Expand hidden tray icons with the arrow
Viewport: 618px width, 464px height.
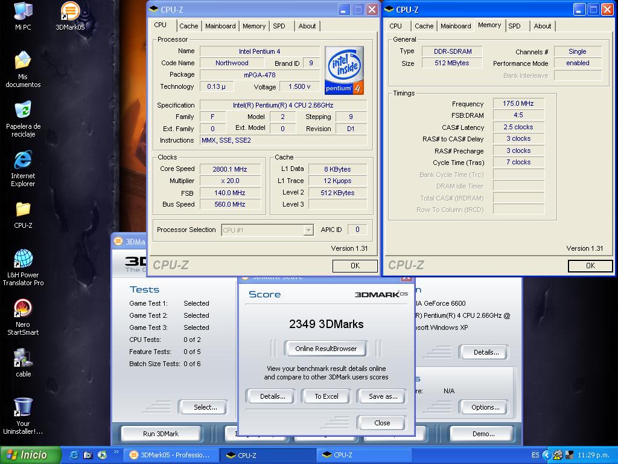546,455
